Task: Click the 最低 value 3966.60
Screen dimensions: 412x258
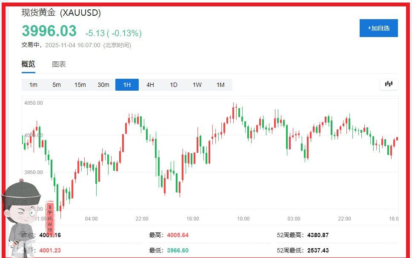Action: coord(177,250)
